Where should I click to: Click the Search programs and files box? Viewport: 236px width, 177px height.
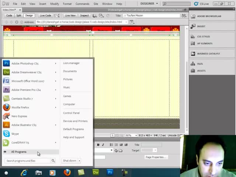tap(30, 161)
